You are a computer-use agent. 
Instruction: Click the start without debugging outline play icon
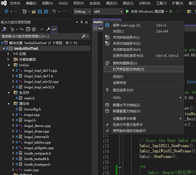(x=171, y=12)
